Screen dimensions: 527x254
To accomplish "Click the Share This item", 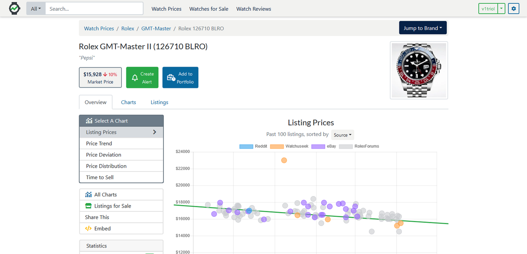I will pyautogui.click(x=121, y=217).
